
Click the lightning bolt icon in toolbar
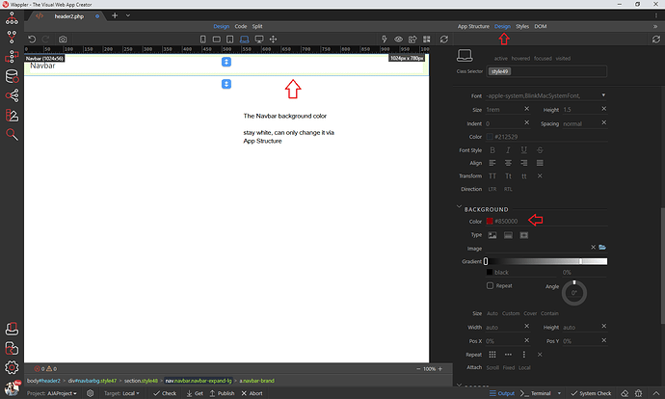tap(385, 39)
